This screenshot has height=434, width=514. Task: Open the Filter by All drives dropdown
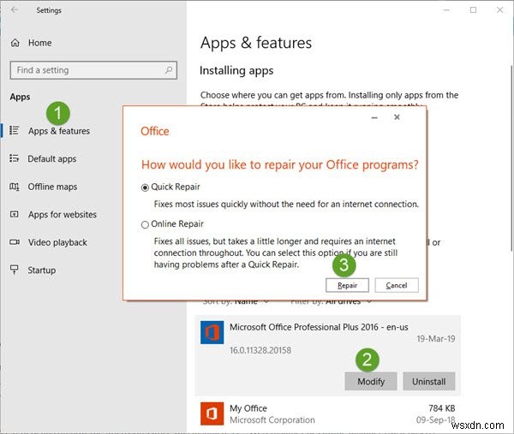point(331,302)
